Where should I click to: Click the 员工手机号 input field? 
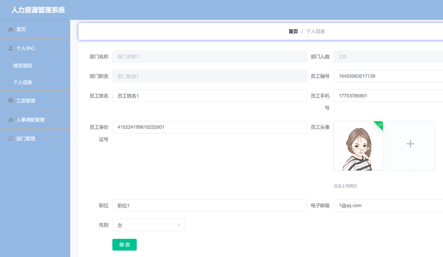click(x=388, y=96)
